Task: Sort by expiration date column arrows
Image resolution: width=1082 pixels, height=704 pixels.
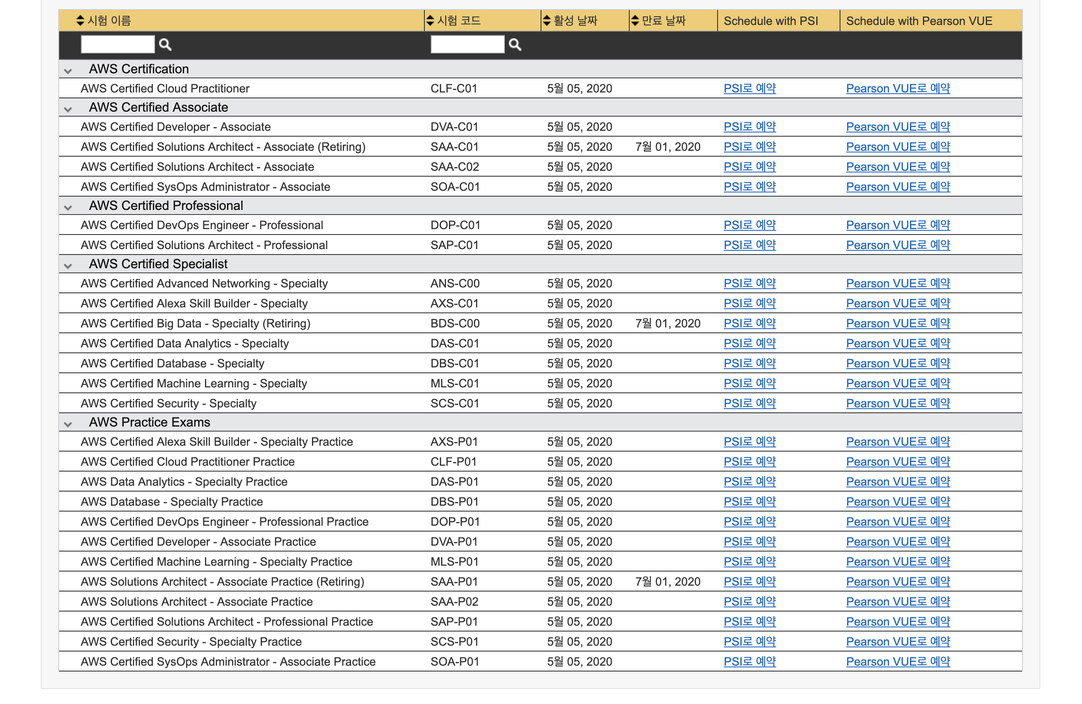Action: tap(635, 20)
